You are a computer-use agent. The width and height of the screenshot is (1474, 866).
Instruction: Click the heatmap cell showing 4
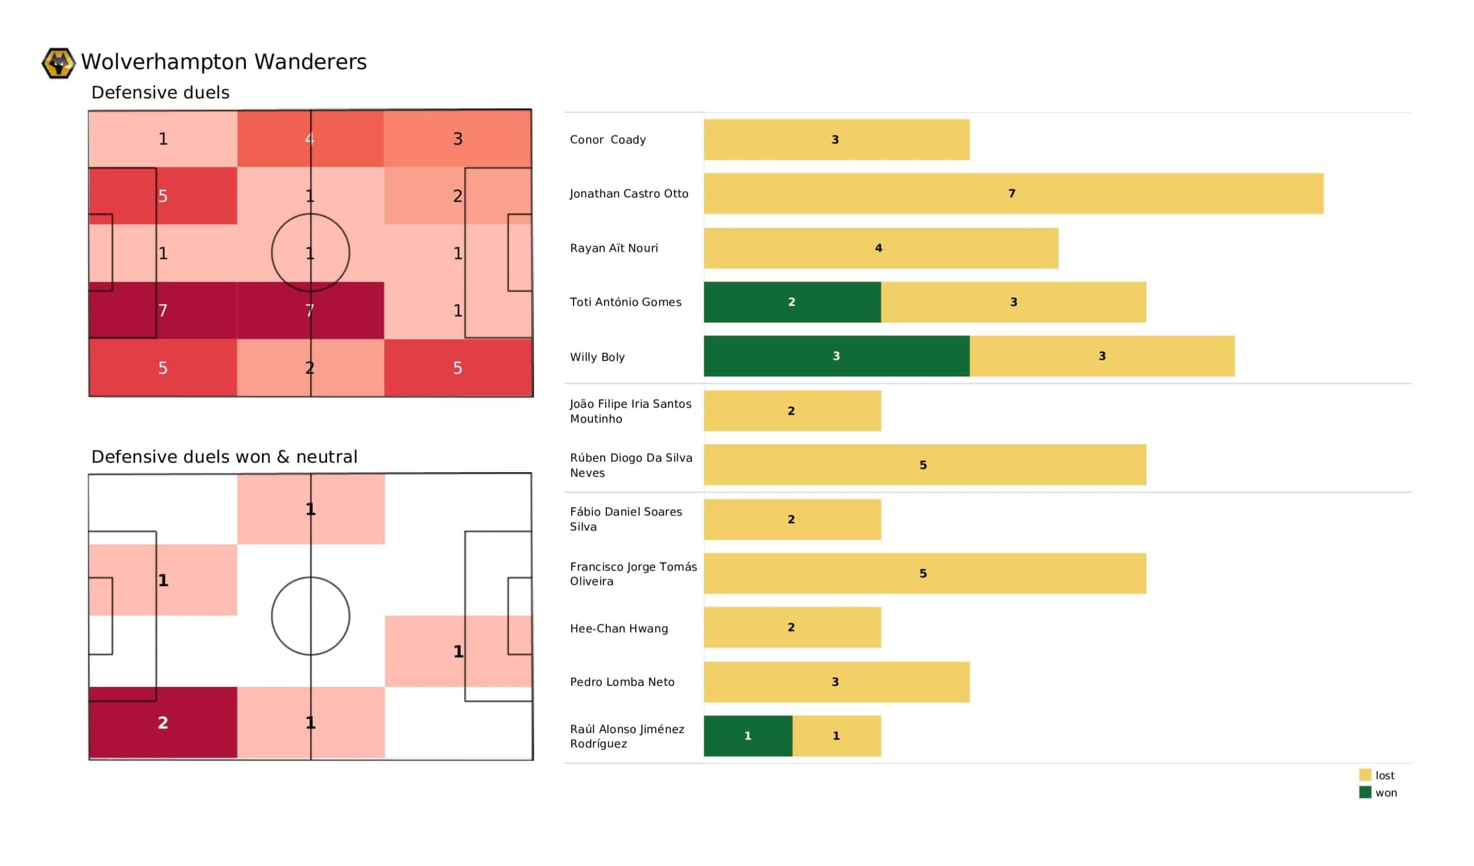(310, 139)
